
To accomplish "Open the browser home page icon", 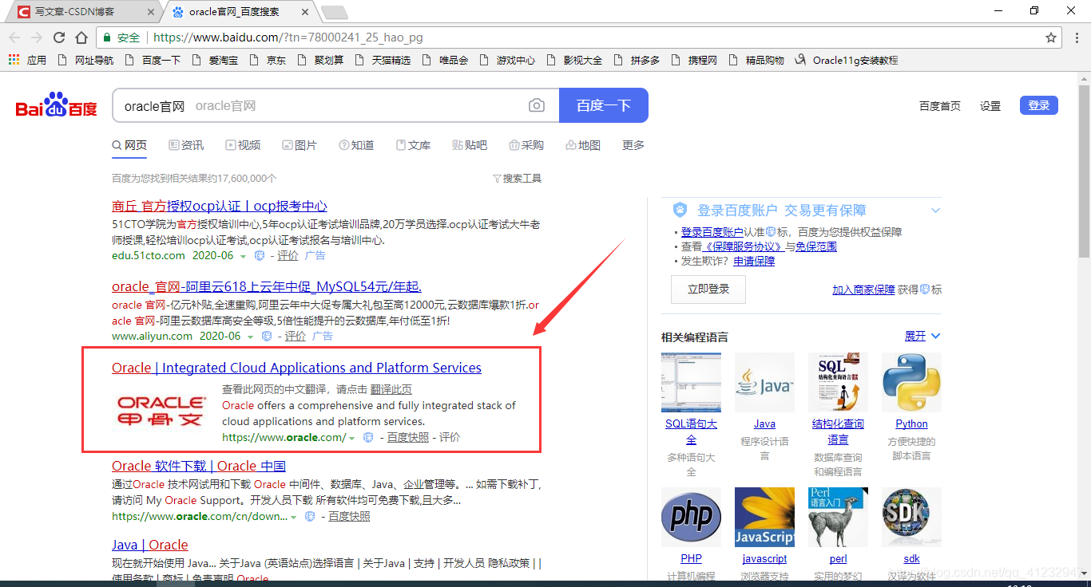I will click(81, 37).
